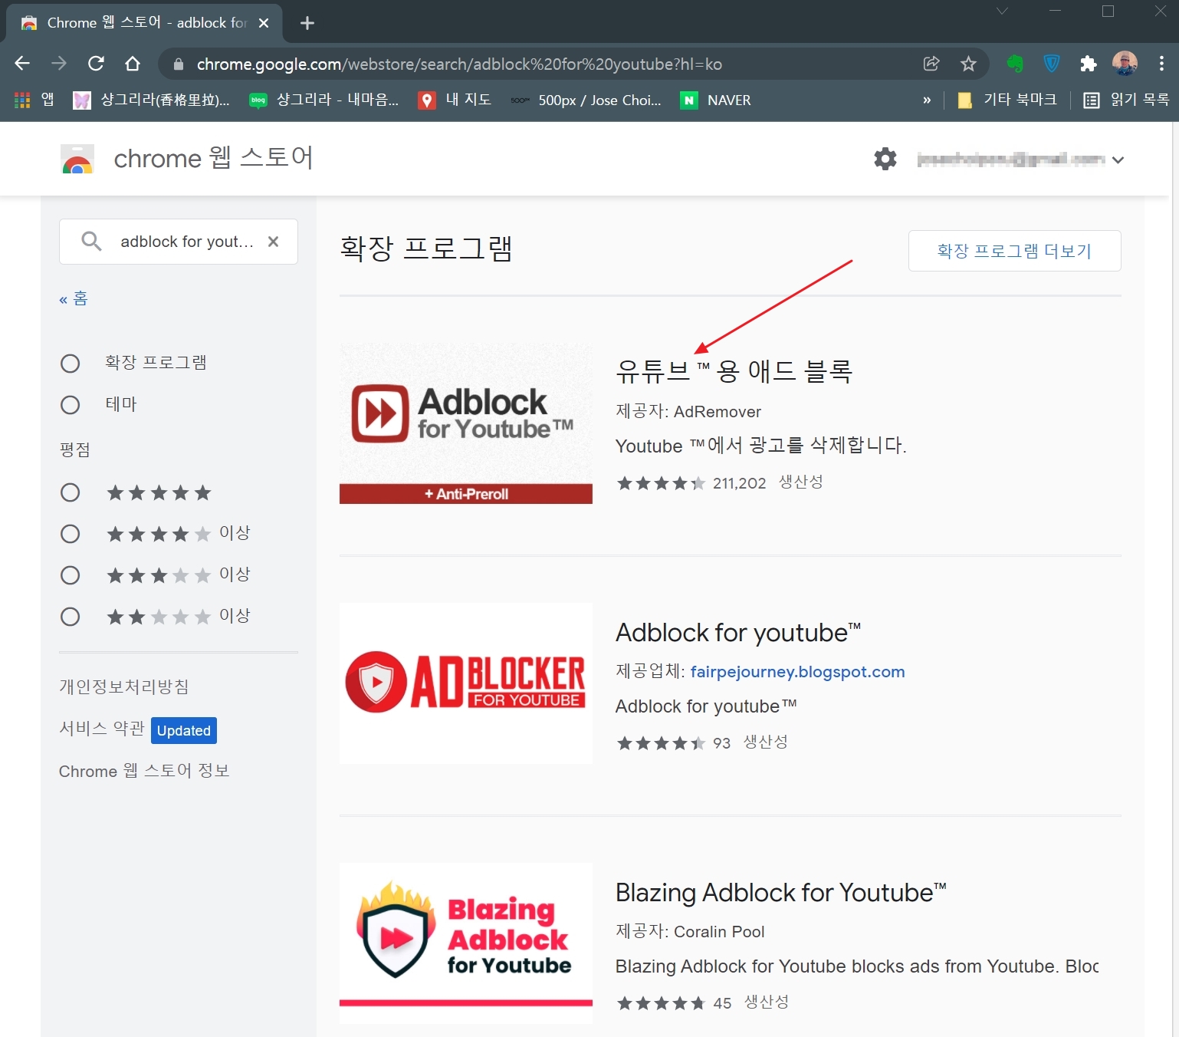Open the 샹그리라(香格里拉) bookmark
Image resolution: width=1179 pixels, height=1037 pixels.
tap(151, 100)
